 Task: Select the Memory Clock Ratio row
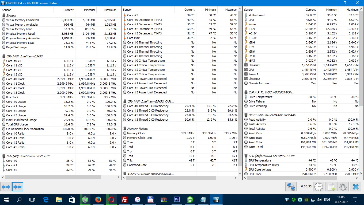coord(180,138)
